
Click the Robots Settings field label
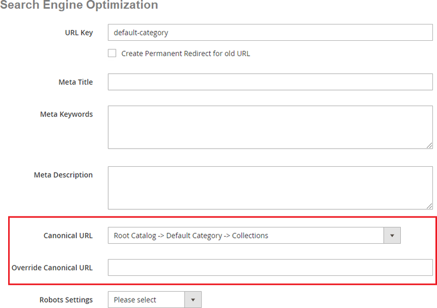66,300
